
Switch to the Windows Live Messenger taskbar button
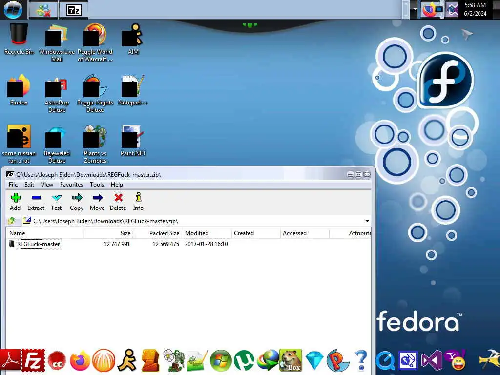(43, 10)
